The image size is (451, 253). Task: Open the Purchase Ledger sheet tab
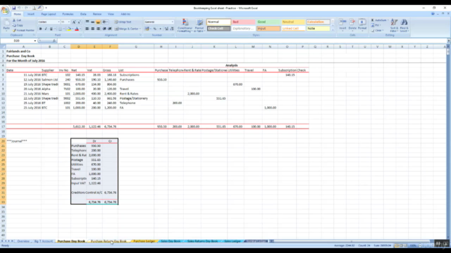[x=144, y=241]
